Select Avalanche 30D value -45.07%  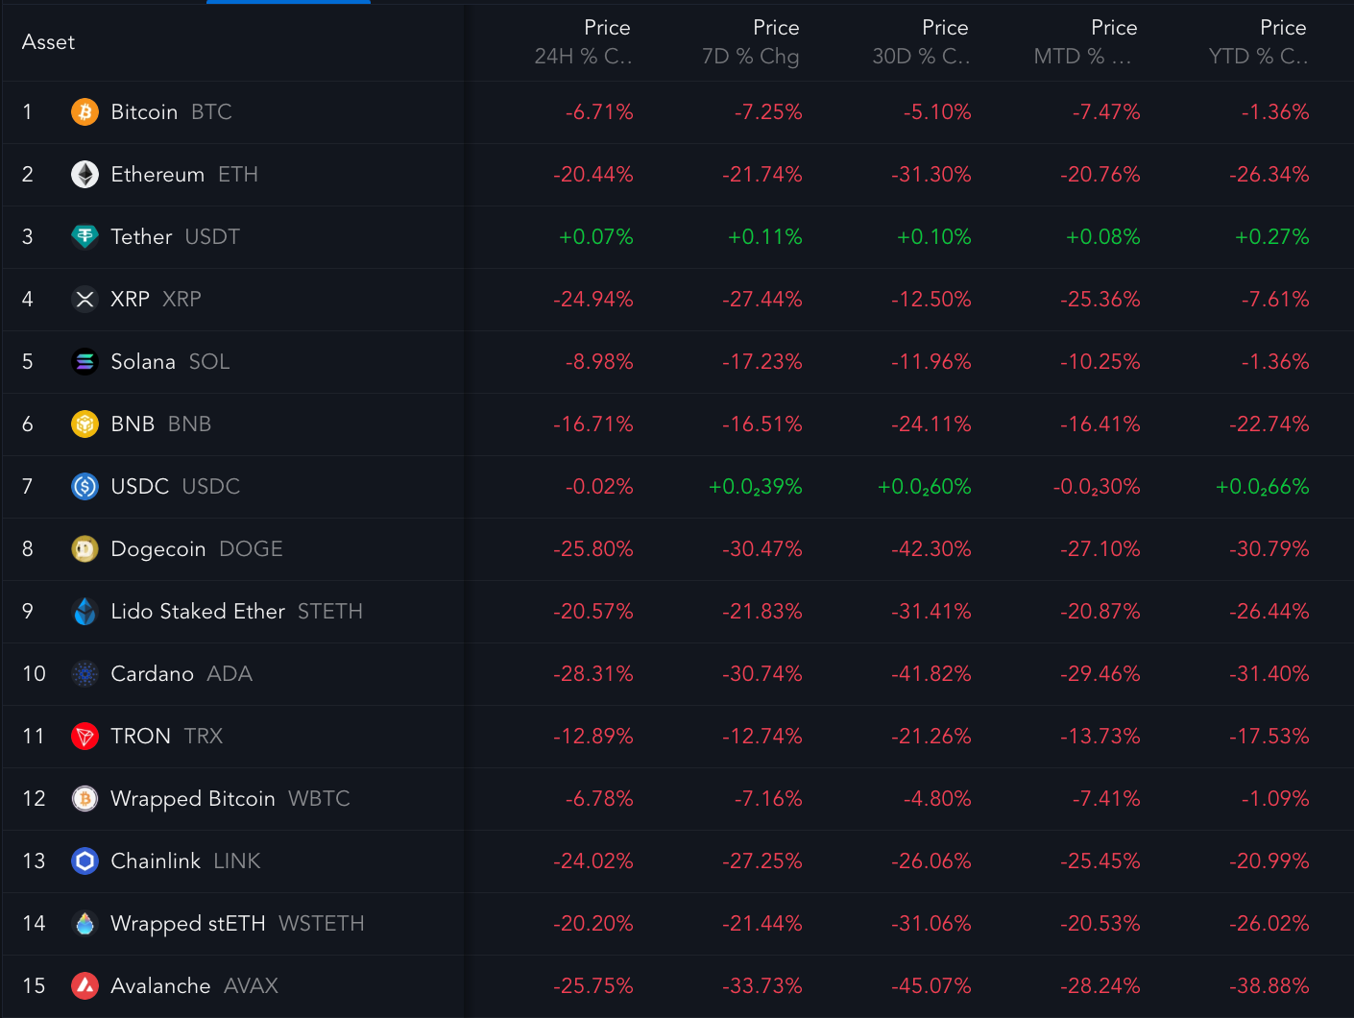(x=931, y=986)
